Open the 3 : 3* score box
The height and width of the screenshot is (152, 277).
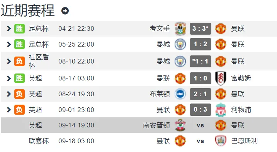coord(201,28)
